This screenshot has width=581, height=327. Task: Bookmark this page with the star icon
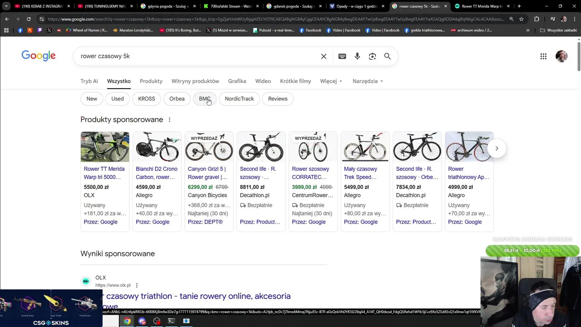click(x=521, y=19)
